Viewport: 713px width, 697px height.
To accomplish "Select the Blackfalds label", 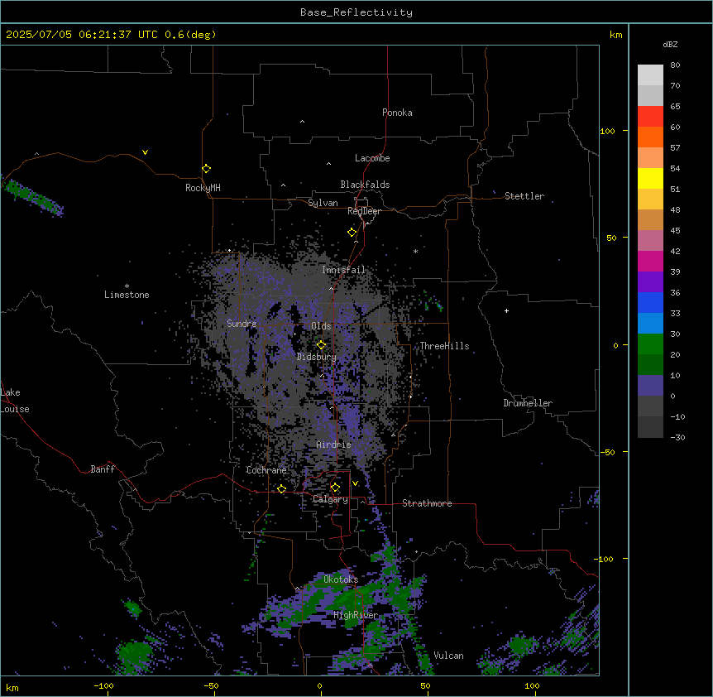I will point(365,185).
